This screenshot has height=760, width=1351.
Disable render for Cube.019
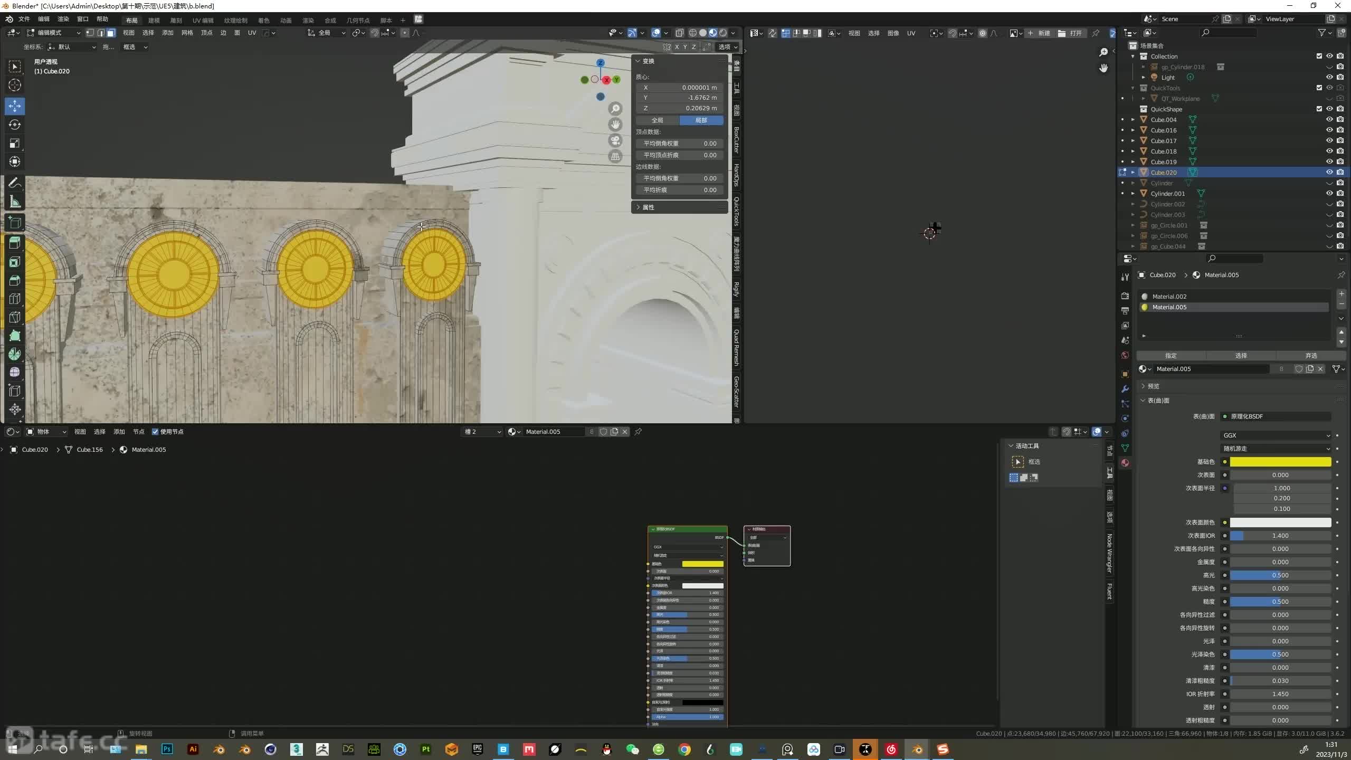pos(1340,161)
